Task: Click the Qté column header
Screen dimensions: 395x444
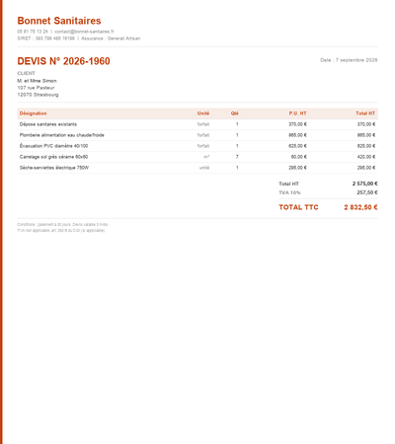Action: click(x=234, y=113)
